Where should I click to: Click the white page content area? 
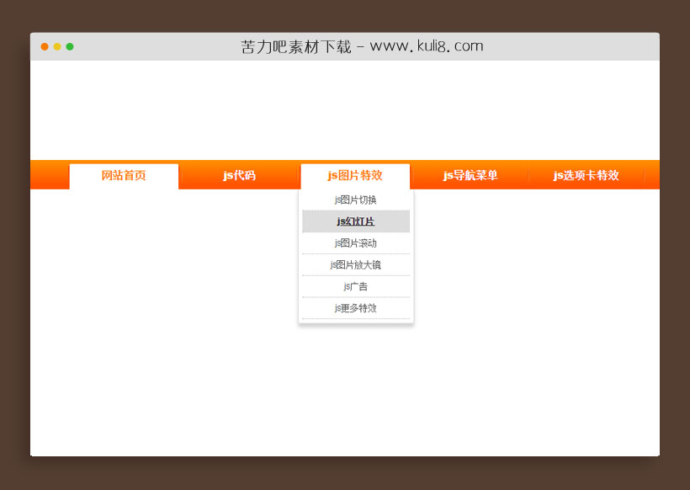coord(168,387)
